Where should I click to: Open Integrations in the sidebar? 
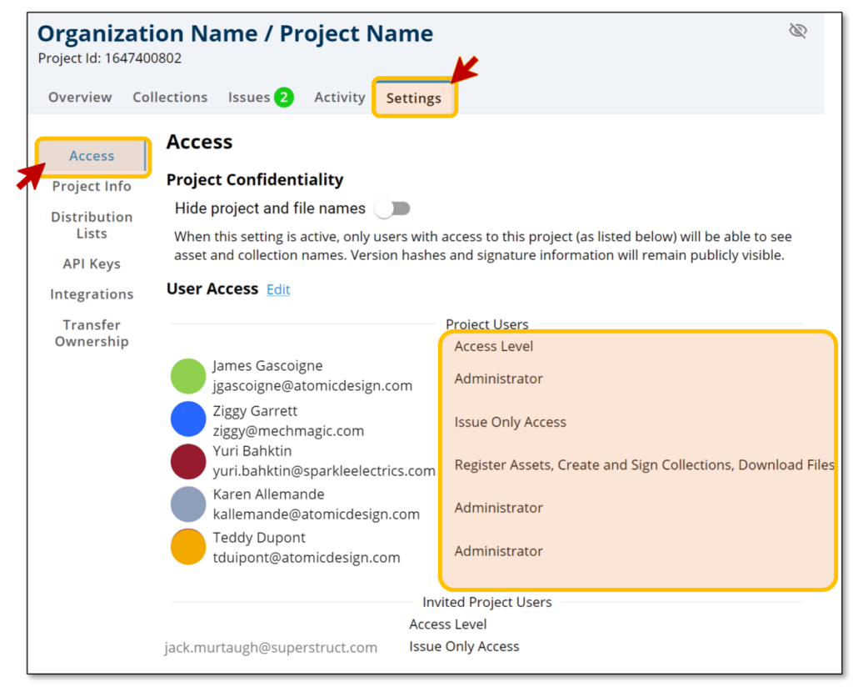click(92, 294)
